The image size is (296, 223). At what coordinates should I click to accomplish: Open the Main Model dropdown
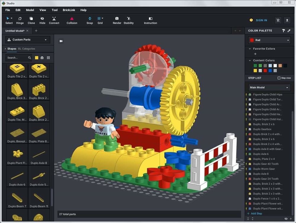coord(269,87)
